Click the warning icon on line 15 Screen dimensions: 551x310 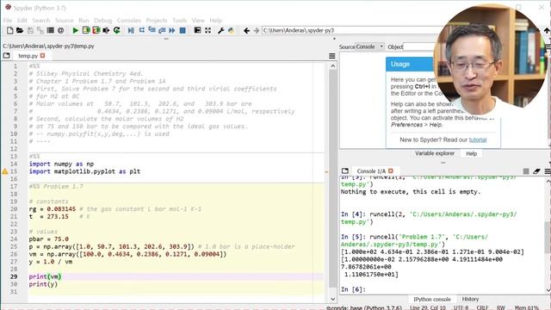[x=5, y=171]
